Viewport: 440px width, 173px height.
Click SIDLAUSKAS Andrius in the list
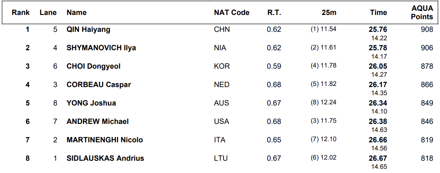pyautogui.click(x=105, y=158)
